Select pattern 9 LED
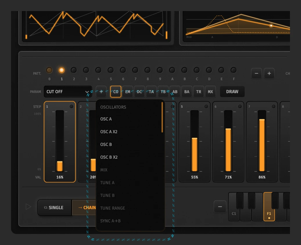This screenshot has width=301, height=245. (160, 70)
